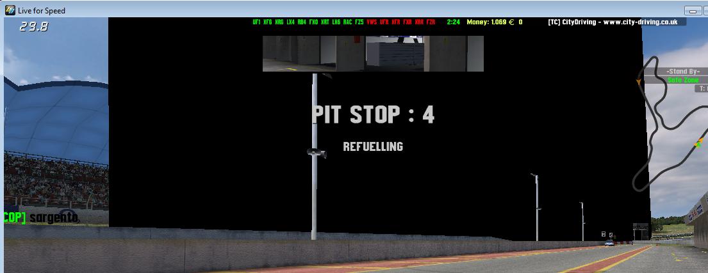Select the XFG car code
Image resolution: width=708 pixels, height=273 pixels.
tap(268, 22)
